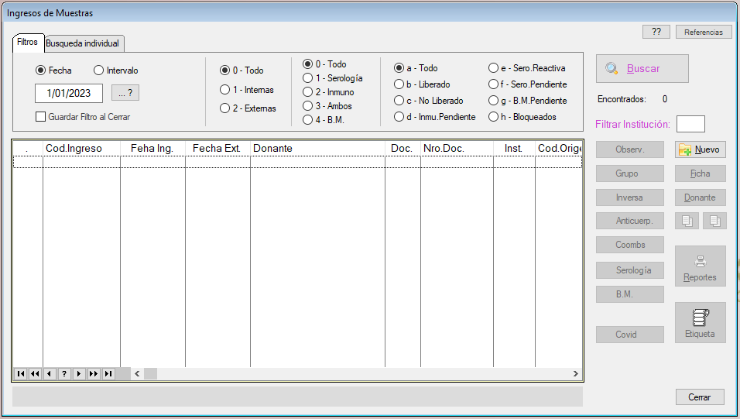Go to the last record in navigator
Image resolution: width=740 pixels, height=419 pixels.
(x=108, y=374)
